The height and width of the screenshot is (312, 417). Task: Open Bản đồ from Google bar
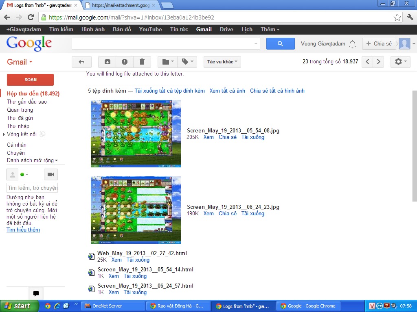pos(122,29)
